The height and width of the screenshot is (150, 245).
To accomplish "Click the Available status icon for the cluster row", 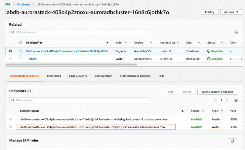I will [x=209, y=51].
